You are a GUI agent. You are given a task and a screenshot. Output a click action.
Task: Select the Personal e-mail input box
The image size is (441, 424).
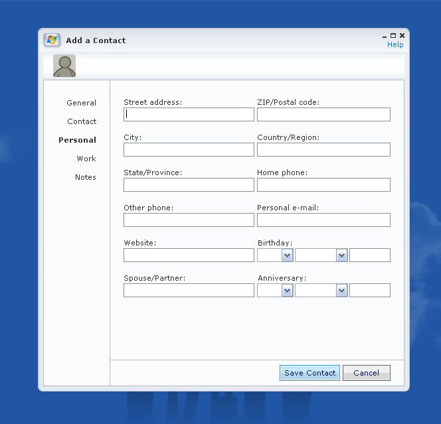click(x=323, y=220)
